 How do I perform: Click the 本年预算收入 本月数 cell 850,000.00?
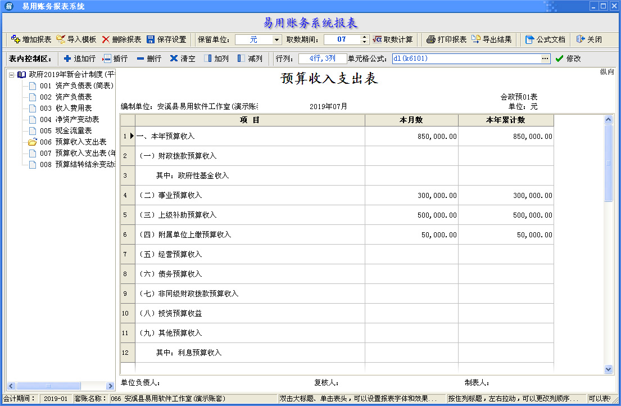(411, 136)
